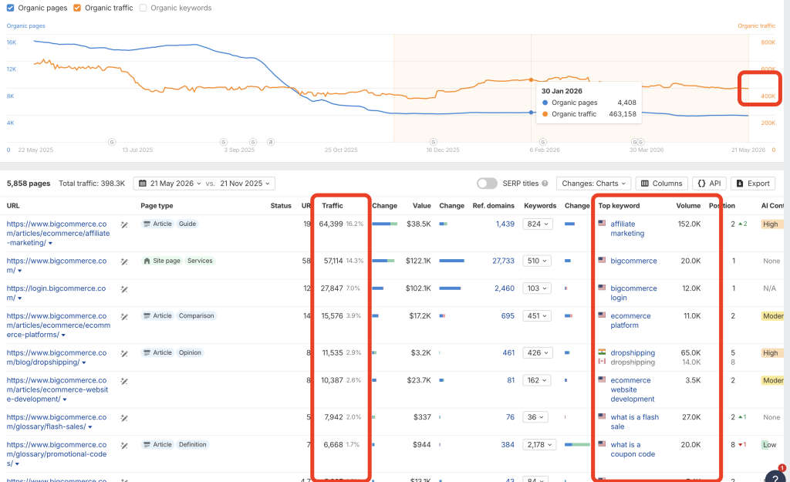Click the US flag beside affiliate marketing

coord(602,223)
